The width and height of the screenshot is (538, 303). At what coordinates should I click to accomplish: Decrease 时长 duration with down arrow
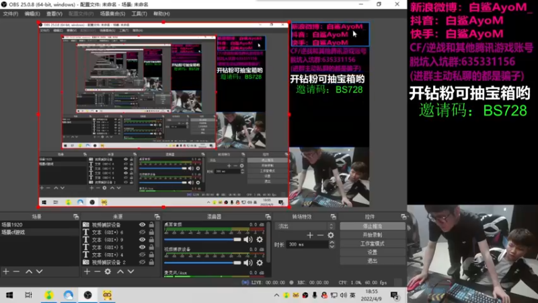click(332, 246)
